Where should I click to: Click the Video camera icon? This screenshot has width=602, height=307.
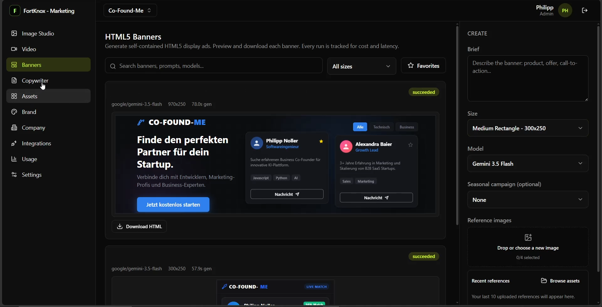pos(14,49)
